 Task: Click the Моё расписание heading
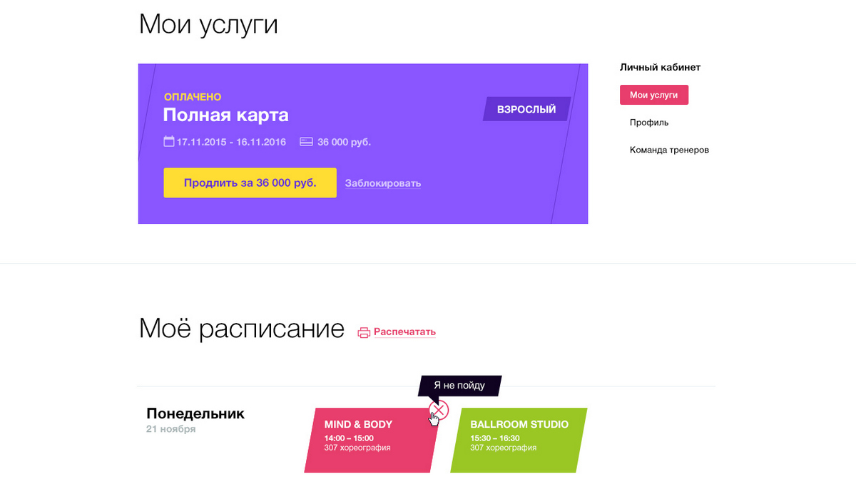pyautogui.click(x=241, y=329)
